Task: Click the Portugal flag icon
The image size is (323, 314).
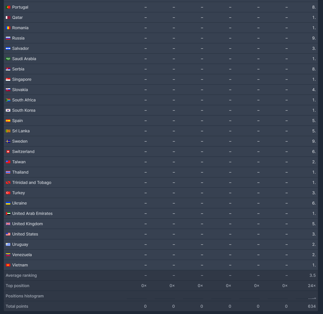Action: point(8,7)
